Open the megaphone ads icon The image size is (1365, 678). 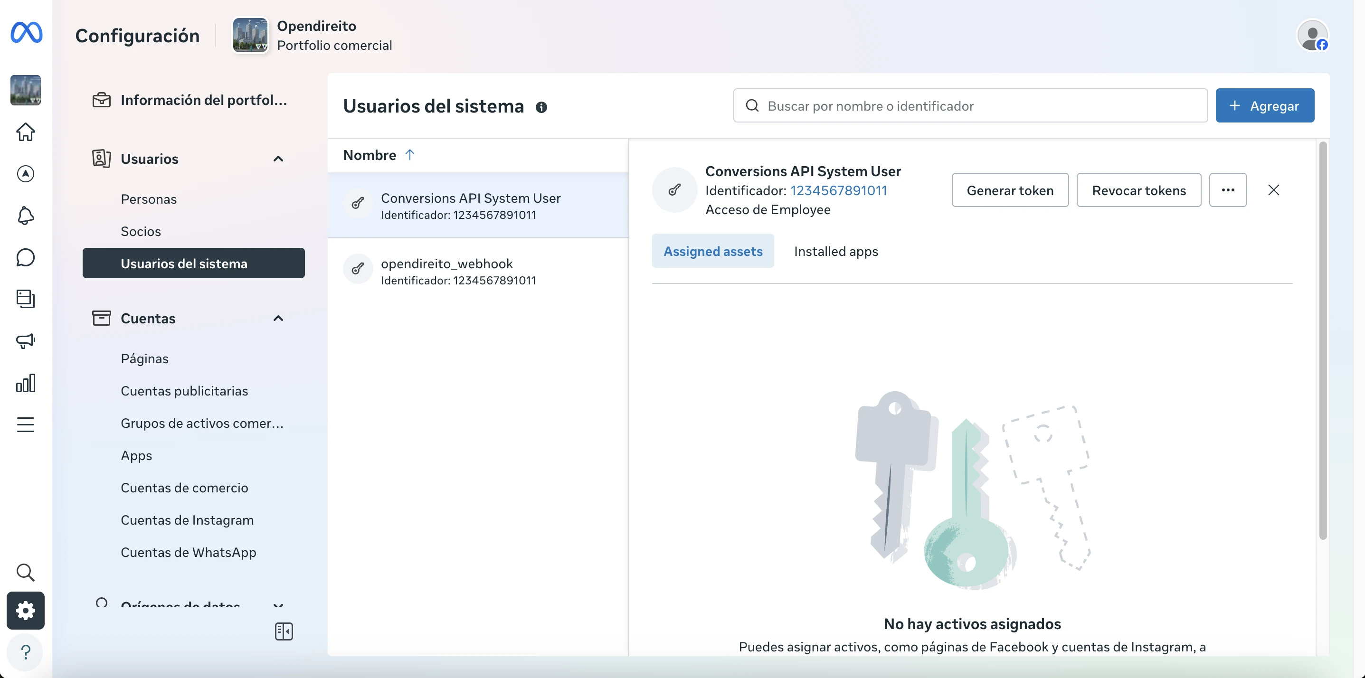[26, 340]
